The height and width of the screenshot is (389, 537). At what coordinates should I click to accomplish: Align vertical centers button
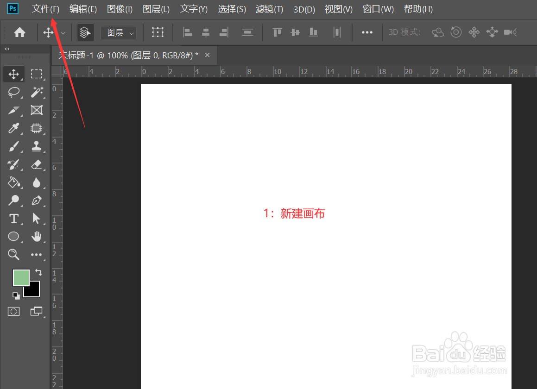295,32
